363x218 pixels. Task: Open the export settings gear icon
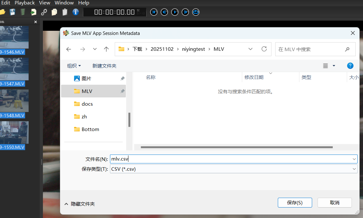pyautogui.click(x=44, y=12)
